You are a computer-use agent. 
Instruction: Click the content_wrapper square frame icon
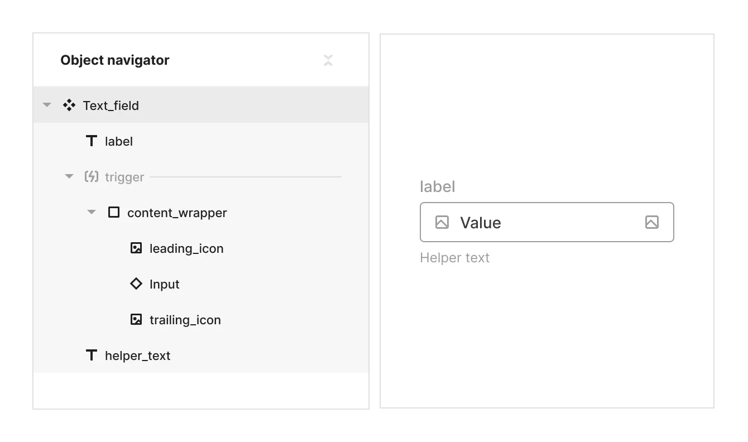coord(114,212)
